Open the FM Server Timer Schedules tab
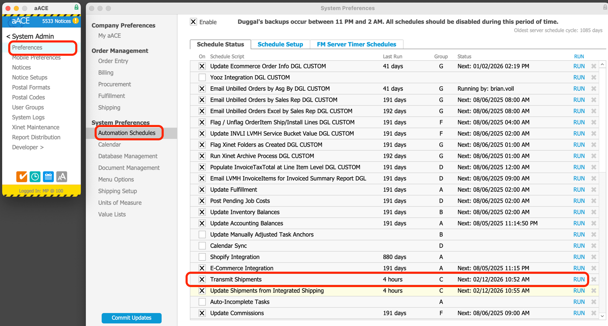608x326 pixels. pos(356,44)
